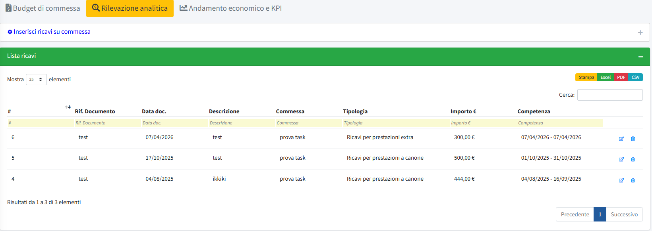Open the Mostra elementi count dropdown
Image resolution: width=652 pixels, height=231 pixels.
click(x=36, y=80)
